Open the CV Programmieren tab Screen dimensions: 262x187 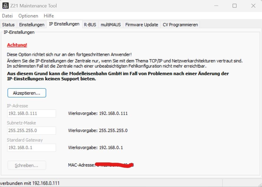(180, 25)
